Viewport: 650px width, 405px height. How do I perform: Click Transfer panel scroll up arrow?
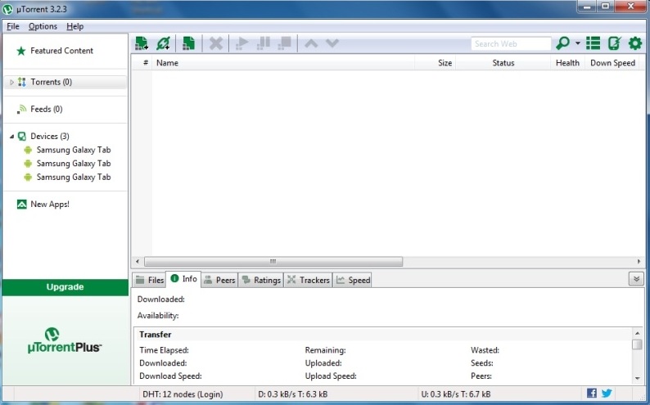click(637, 333)
